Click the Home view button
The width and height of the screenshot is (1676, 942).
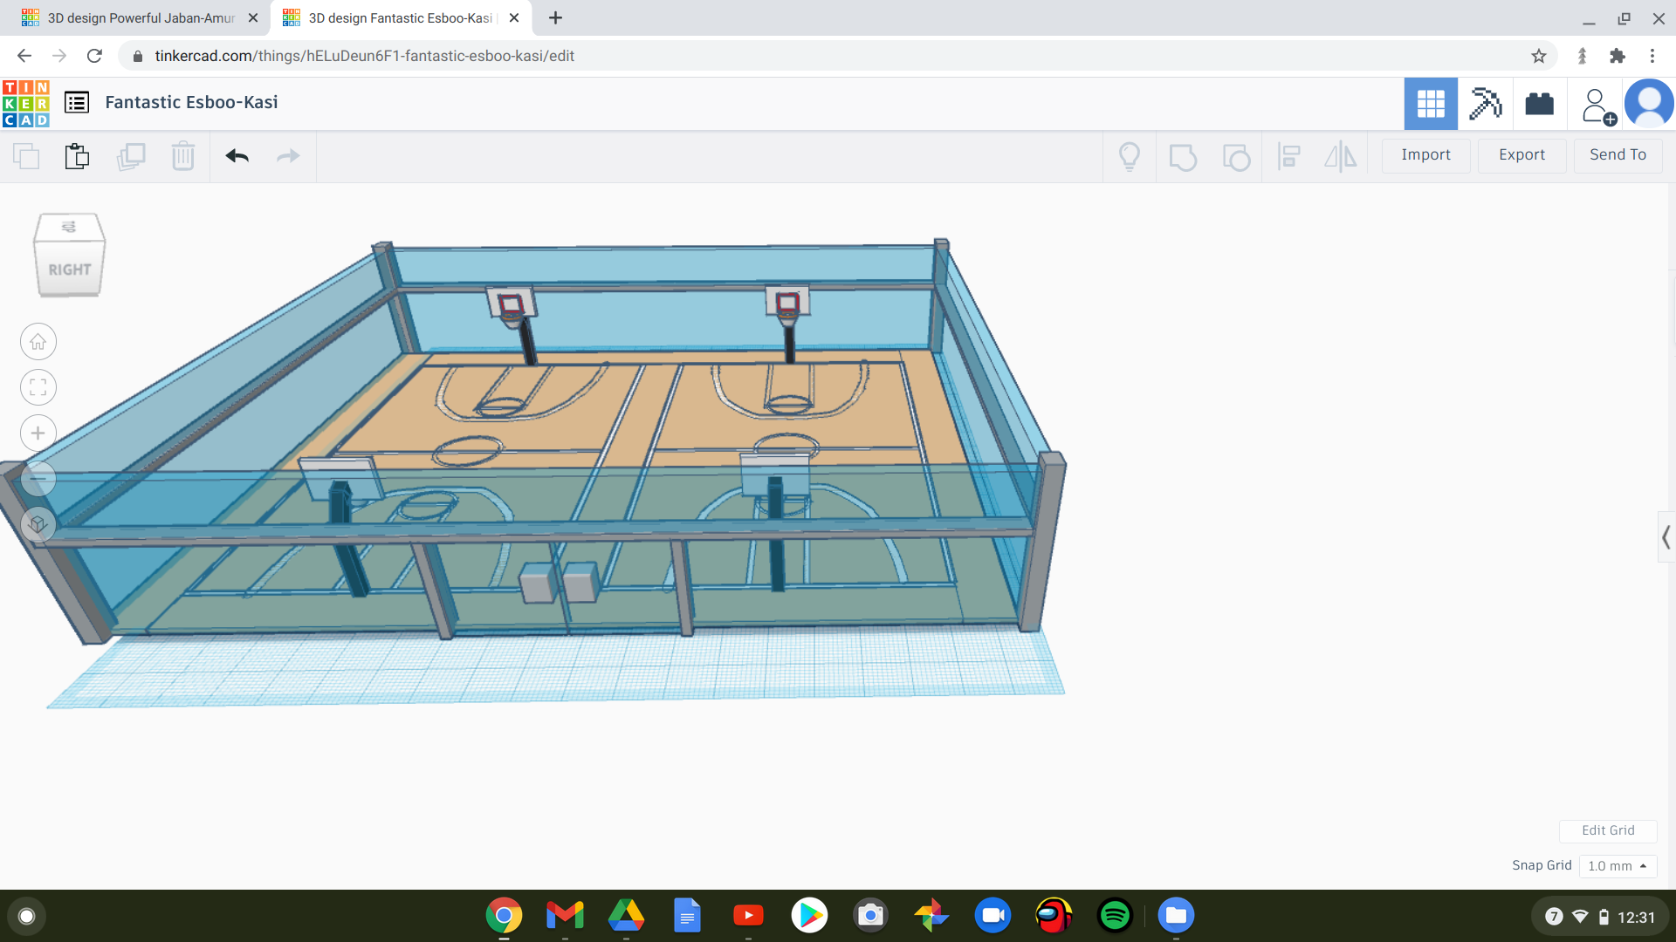coord(38,342)
